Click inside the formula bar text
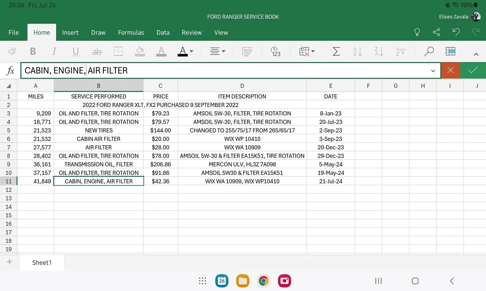 [76, 70]
